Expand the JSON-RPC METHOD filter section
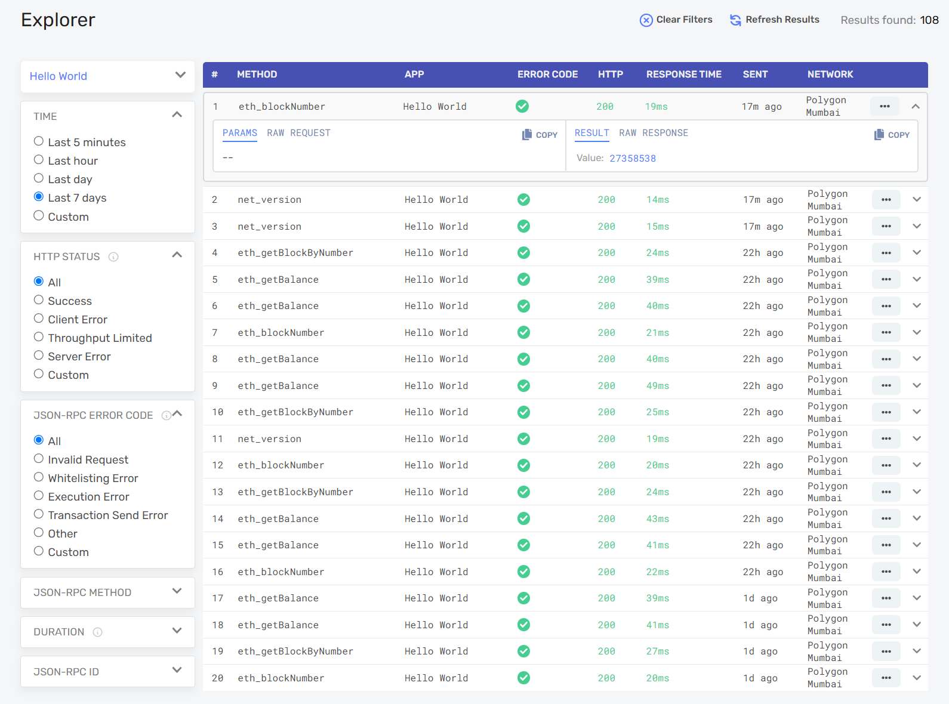949x704 pixels. (177, 591)
